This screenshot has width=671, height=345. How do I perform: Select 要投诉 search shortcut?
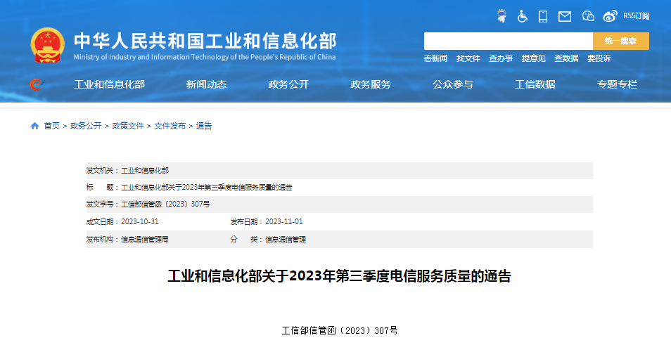[x=599, y=58]
